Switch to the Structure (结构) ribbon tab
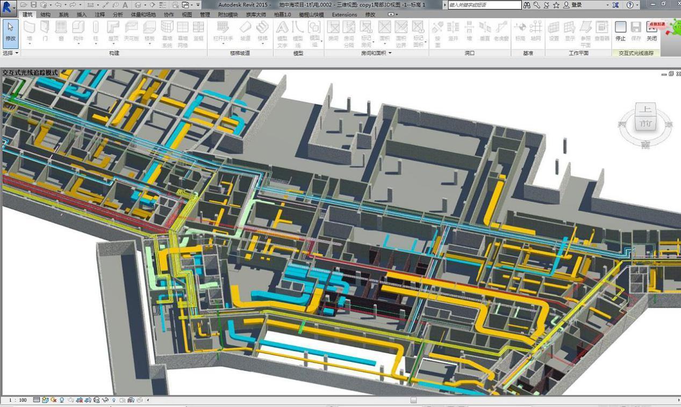681x407 pixels. tap(46, 14)
